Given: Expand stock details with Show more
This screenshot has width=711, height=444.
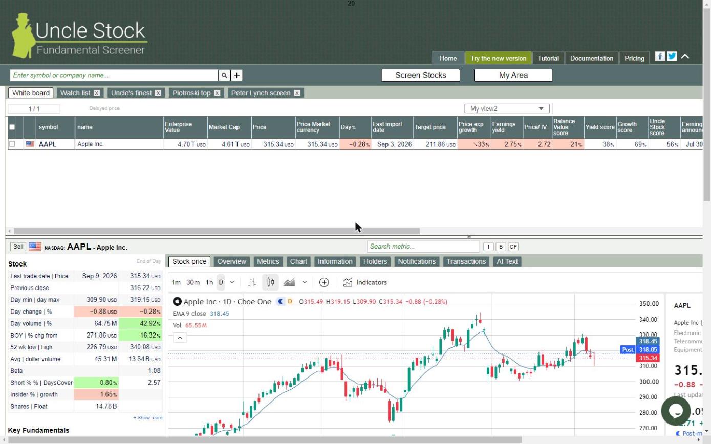Looking at the screenshot, I should (x=148, y=418).
